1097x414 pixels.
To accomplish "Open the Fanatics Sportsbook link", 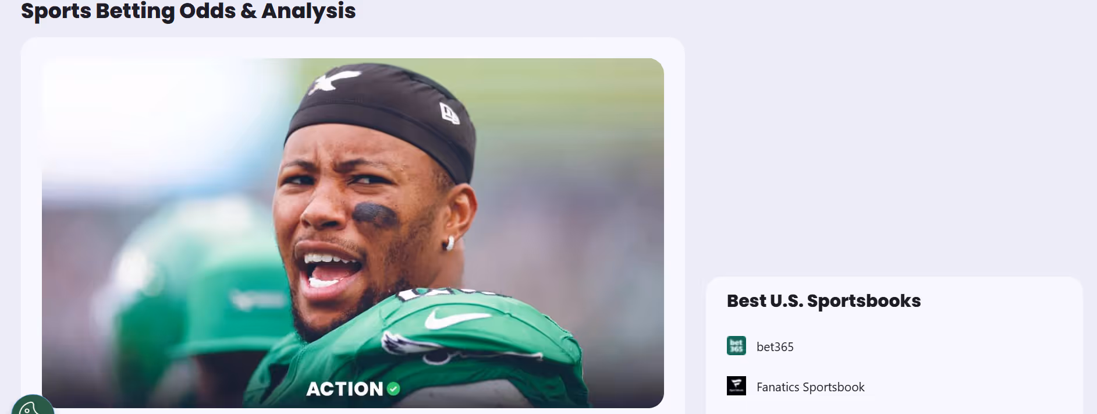I will coord(810,387).
